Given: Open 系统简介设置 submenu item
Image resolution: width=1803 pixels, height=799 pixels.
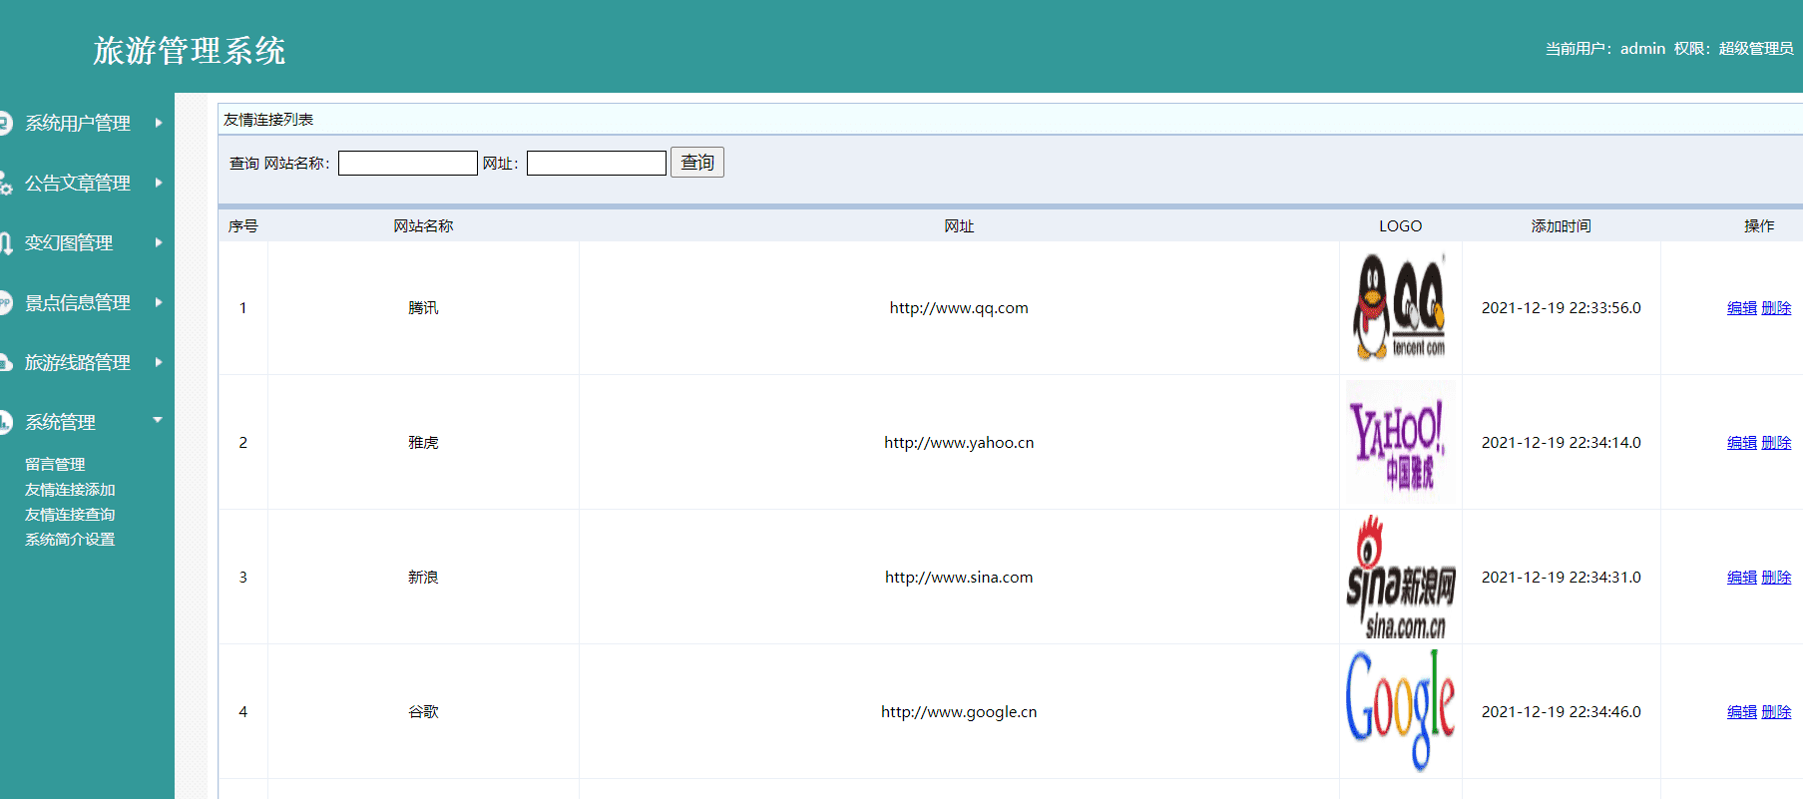Looking at the screenshot, I should click(x=70, y=540).
